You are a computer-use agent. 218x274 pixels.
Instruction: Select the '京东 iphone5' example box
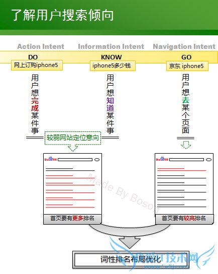tap(187, 66)
